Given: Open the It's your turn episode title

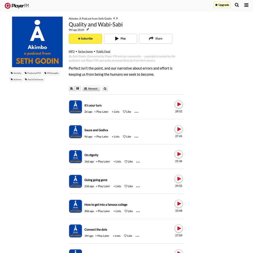Looking at the screenshot, I should [93, 105].
